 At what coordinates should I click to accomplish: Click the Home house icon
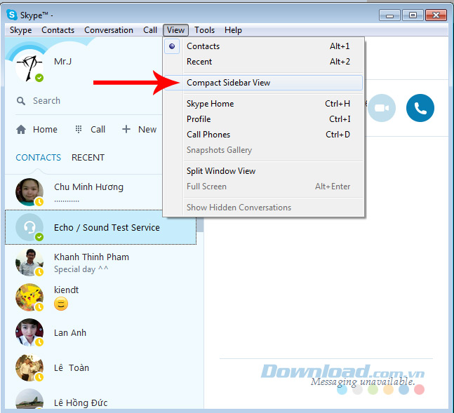click(x=21, y=130)
